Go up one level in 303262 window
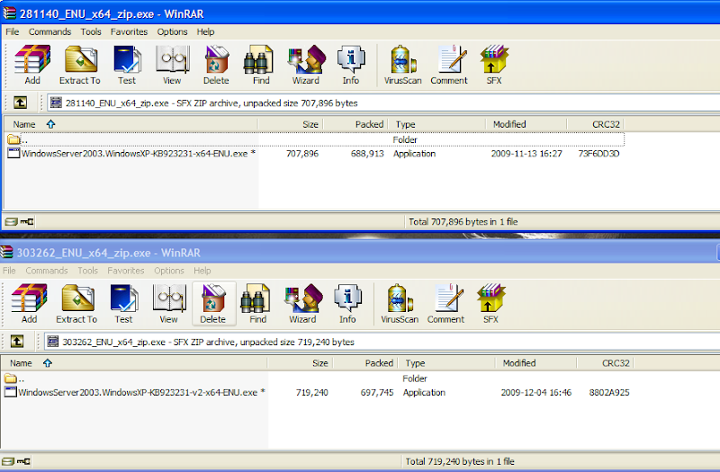 (x=17, y=342)
